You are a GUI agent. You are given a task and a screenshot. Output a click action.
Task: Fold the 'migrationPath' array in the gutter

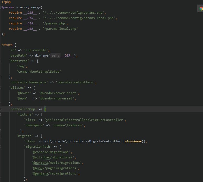tap(0, 147)
